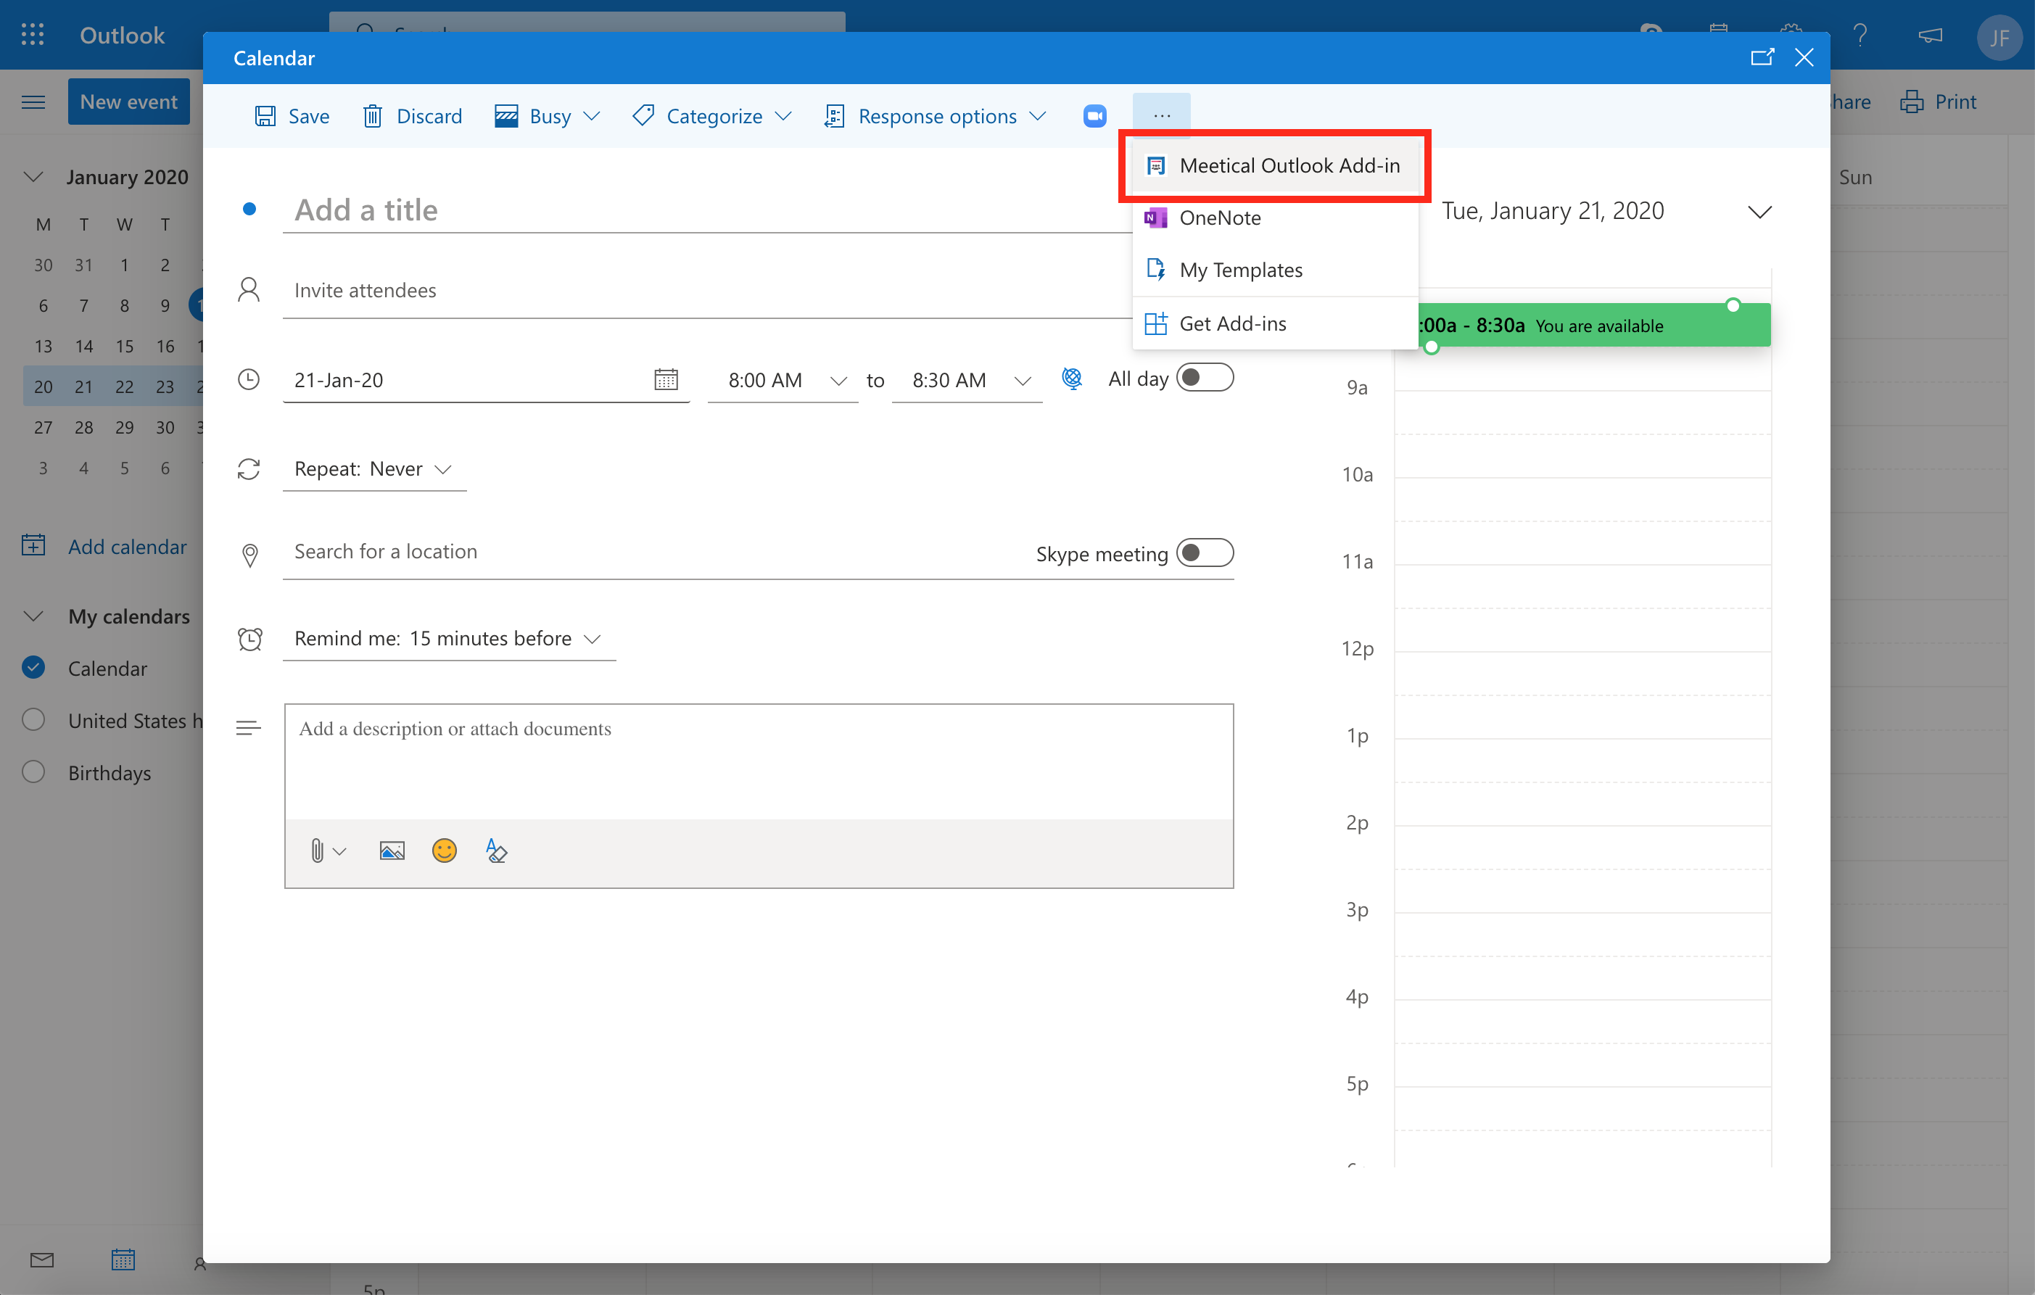This screenshot has height=1295, width=2035.
Task: Show the Birthdays calendar checkbox
Action: pyautogui.click(x=34, y=771)
